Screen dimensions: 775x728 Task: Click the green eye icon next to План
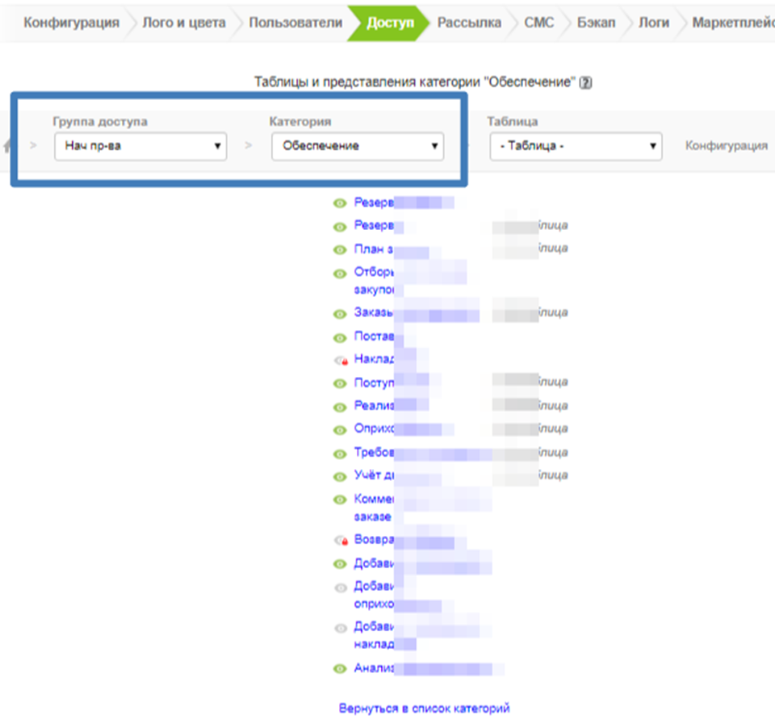click(340, 249)
